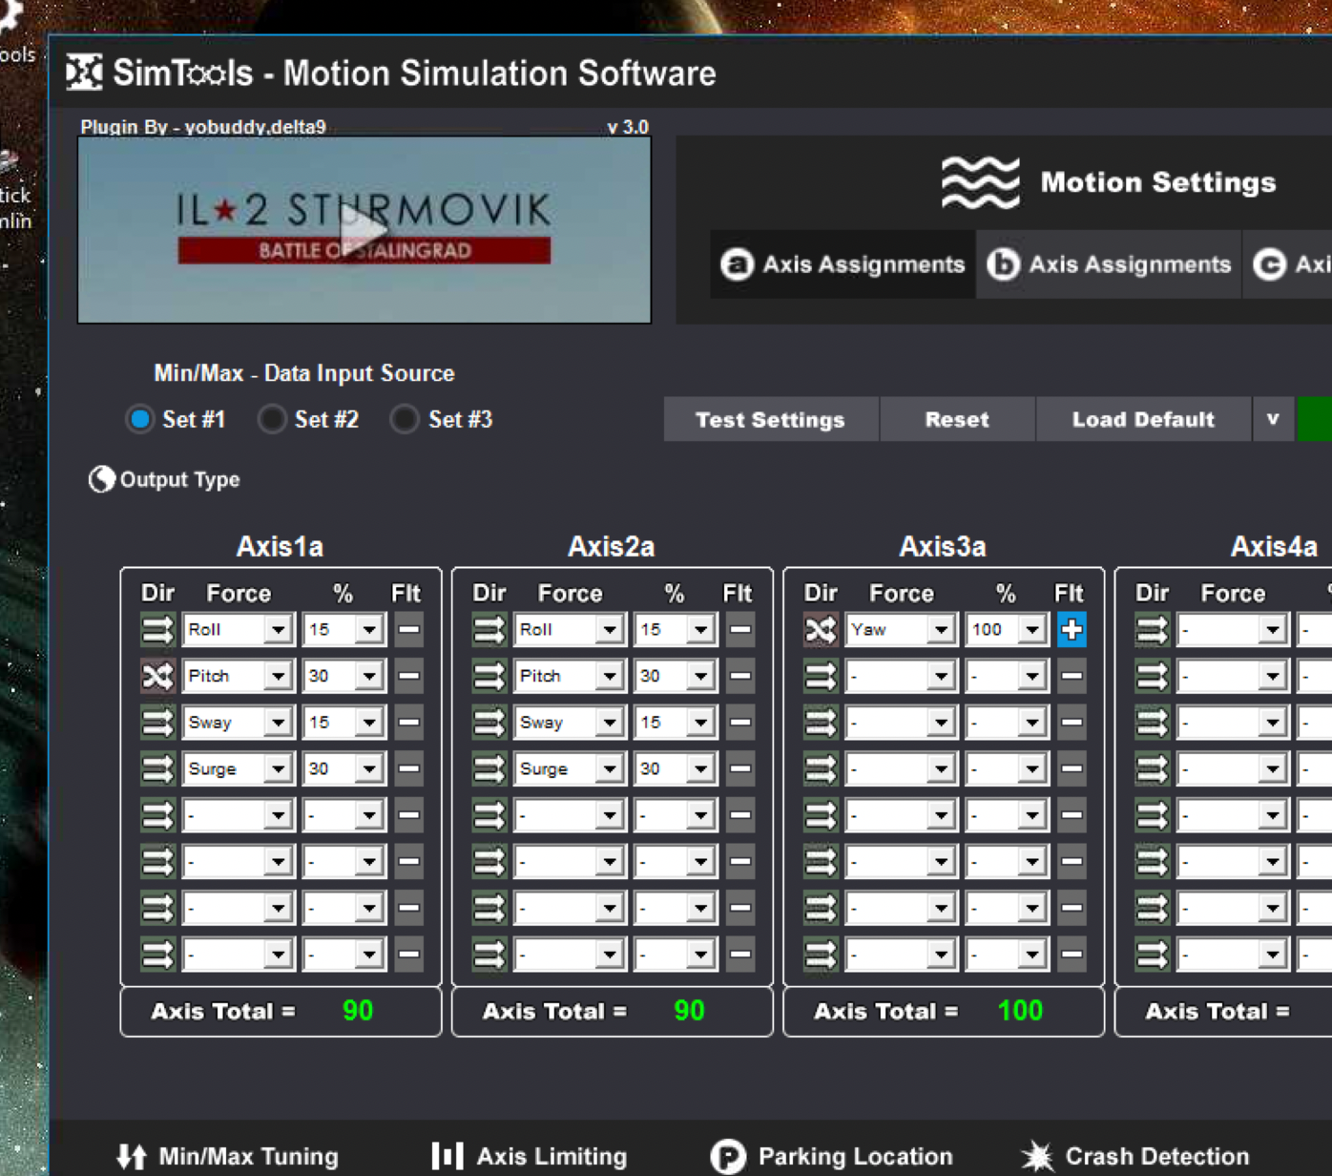
Task: Click the Motion Settings wave icon
Action: pyautogui.click(x=980, y=182)
